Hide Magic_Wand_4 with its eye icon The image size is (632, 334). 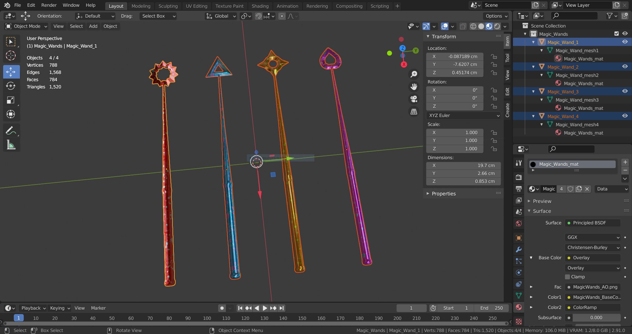pos(625,116)
